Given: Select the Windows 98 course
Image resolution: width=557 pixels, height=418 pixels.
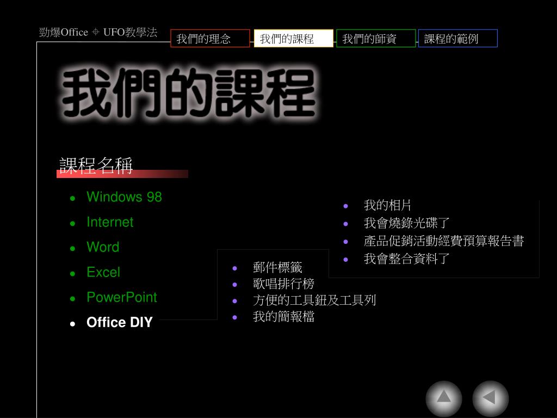Looking at the screenshot, I should click(x=124, y=197).
